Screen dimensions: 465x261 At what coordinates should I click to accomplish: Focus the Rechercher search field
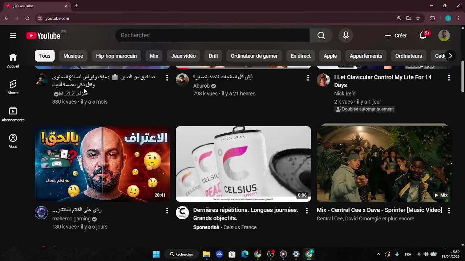click(x=213, y=35)
